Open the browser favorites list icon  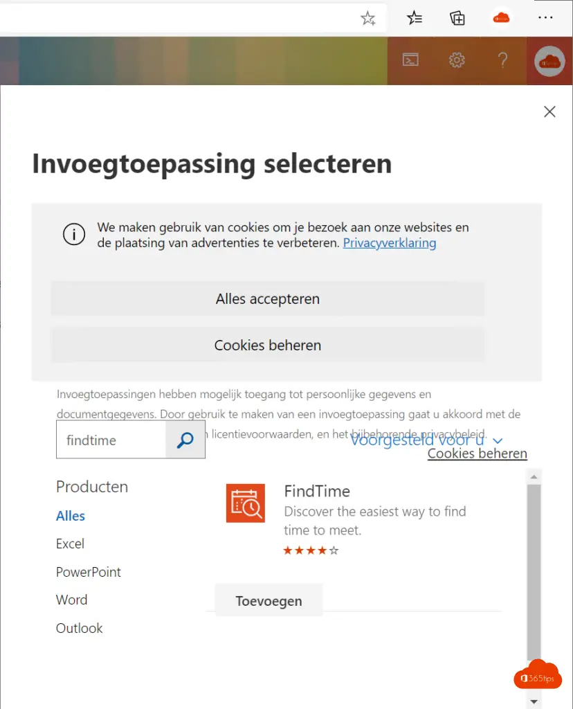tap(415, 19)
